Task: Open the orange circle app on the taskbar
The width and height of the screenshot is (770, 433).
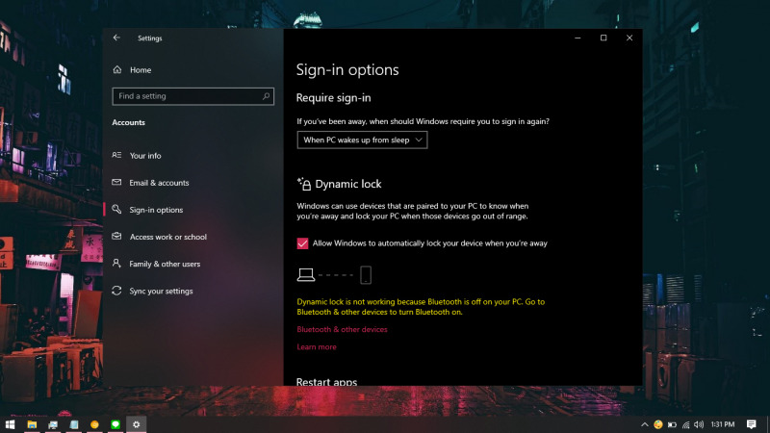Action: [x=94, y=424]
